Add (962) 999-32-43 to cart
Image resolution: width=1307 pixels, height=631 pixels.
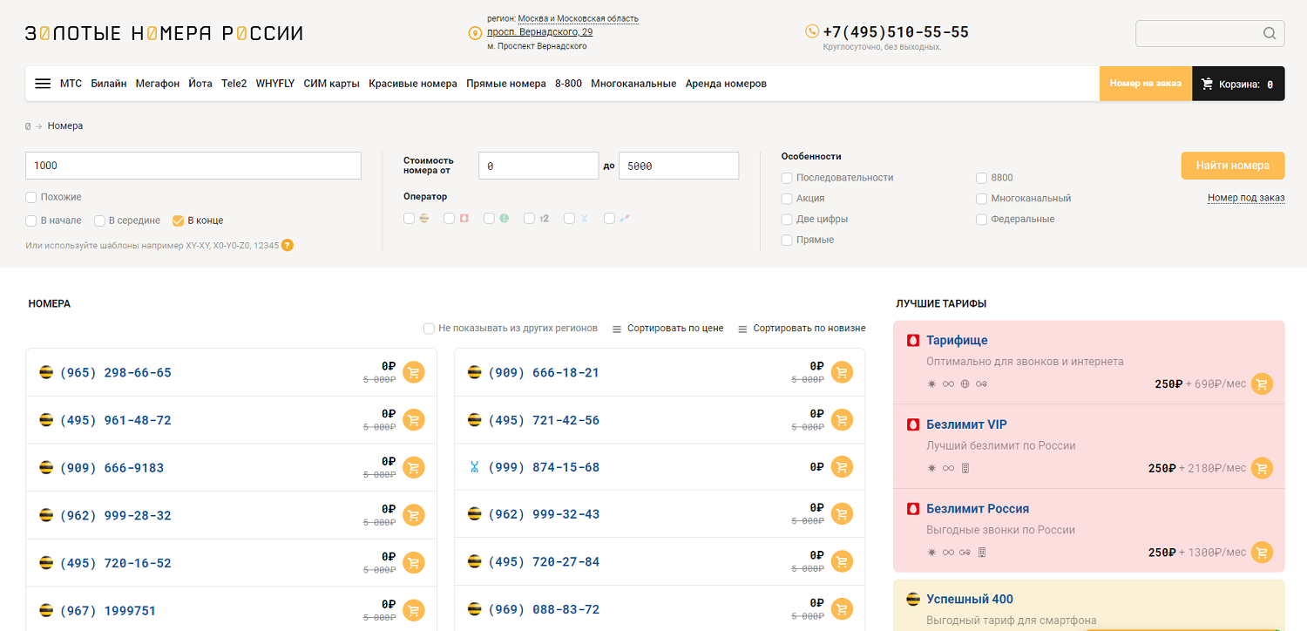coord(842,514)
